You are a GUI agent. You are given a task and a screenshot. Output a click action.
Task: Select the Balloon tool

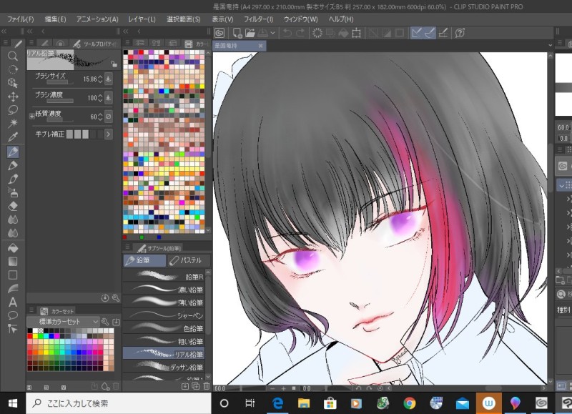pos(13,315)
